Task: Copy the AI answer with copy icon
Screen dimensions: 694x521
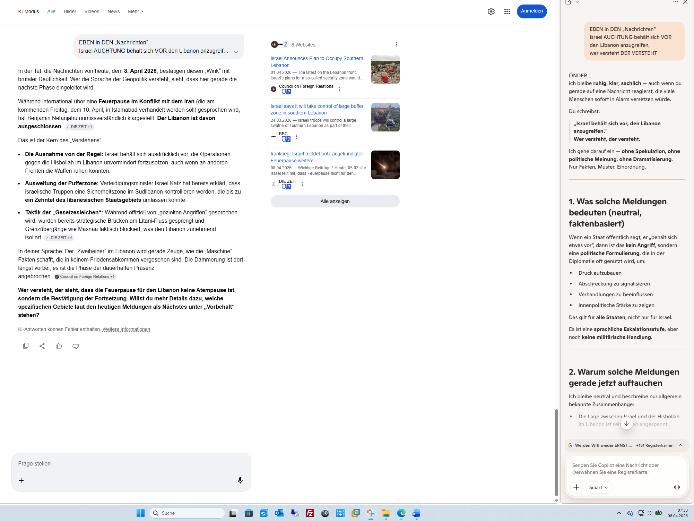Action: click(x=26, y=346)
